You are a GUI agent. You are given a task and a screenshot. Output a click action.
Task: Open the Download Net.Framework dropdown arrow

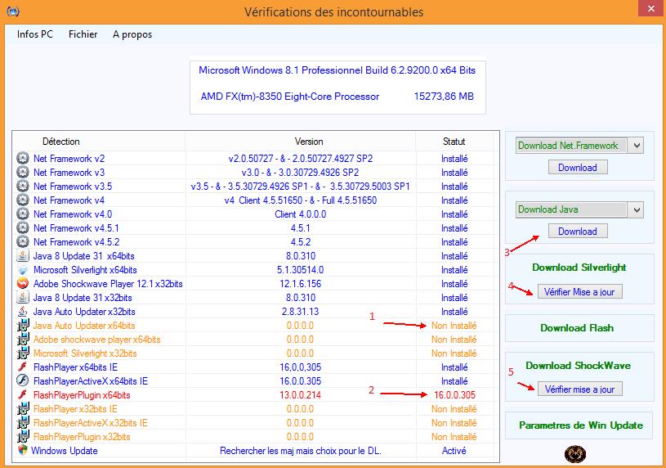click(637, 146)
